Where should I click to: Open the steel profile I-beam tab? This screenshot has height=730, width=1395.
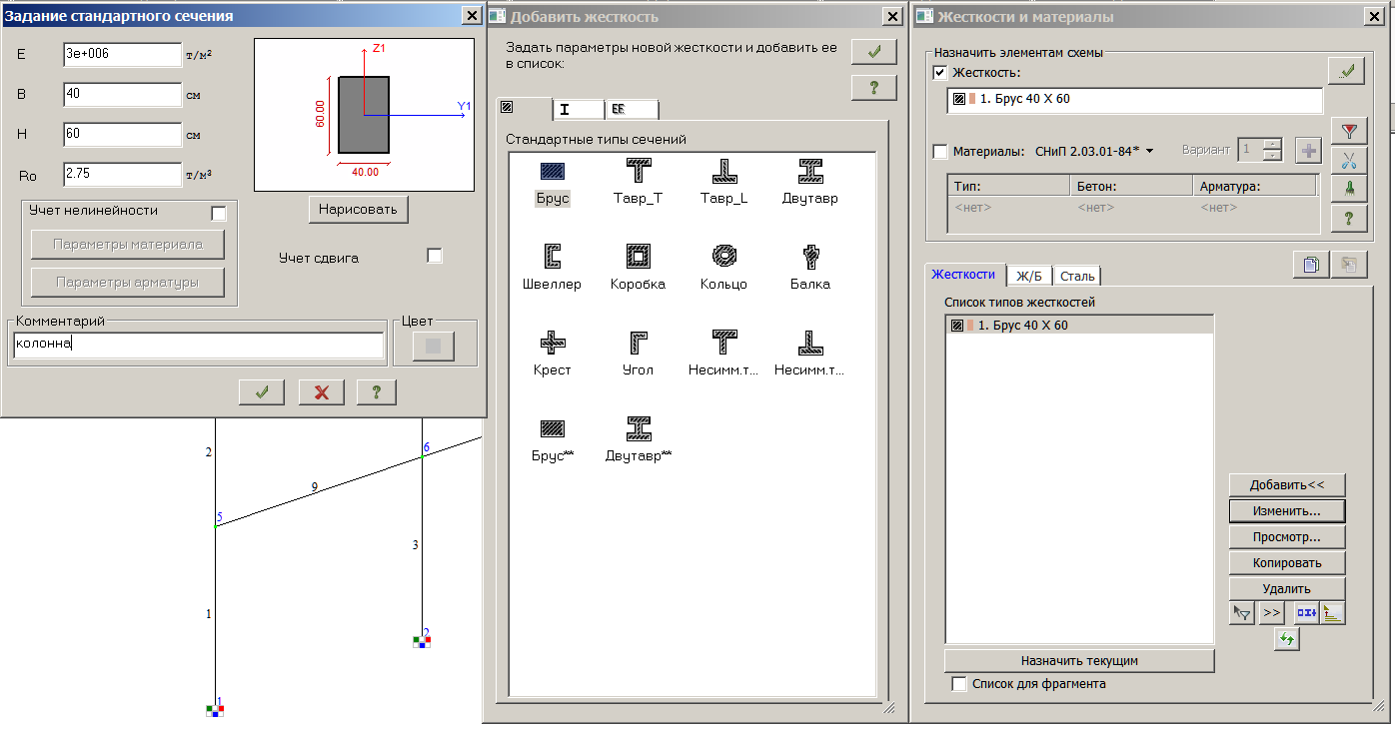579,109
